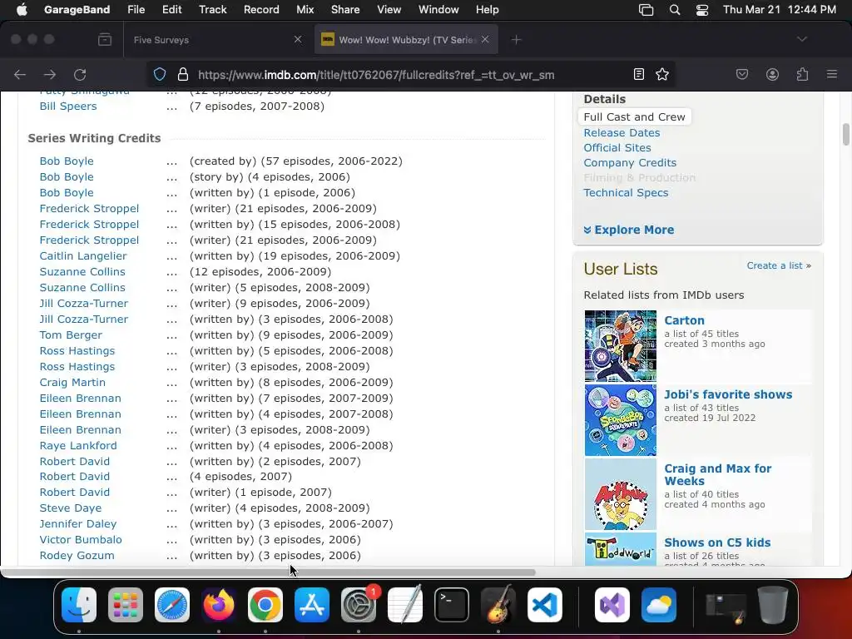
Task: Open the GarageBand Track menu
Action: (x=212, y=10)
